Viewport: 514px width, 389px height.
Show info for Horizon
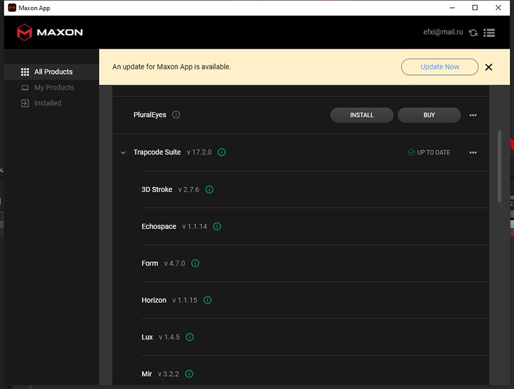208,300
